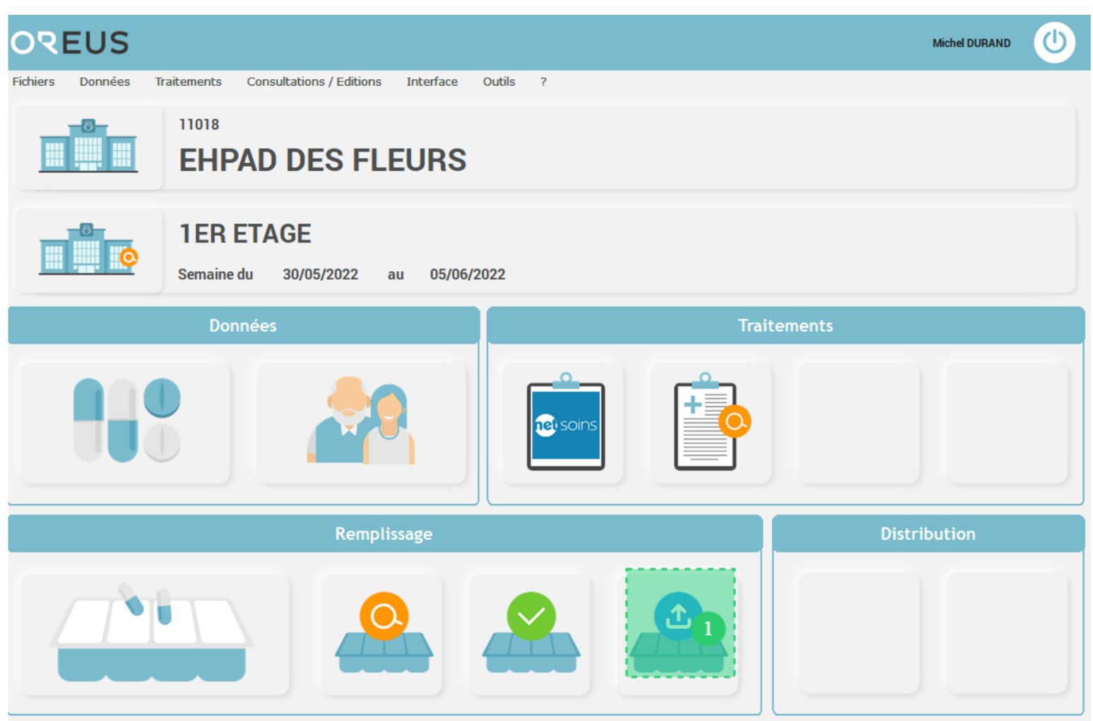This screenshot has width=1093, height=721.
Task: Open the Consultations / Editions menu
Action: point(314,81)
